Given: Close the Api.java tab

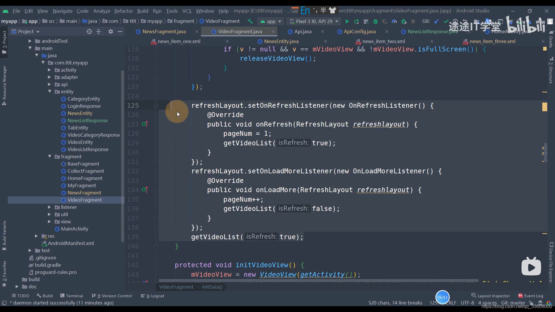Looking at the screenshot, I should pyautogui.click(x=323, y=31).
